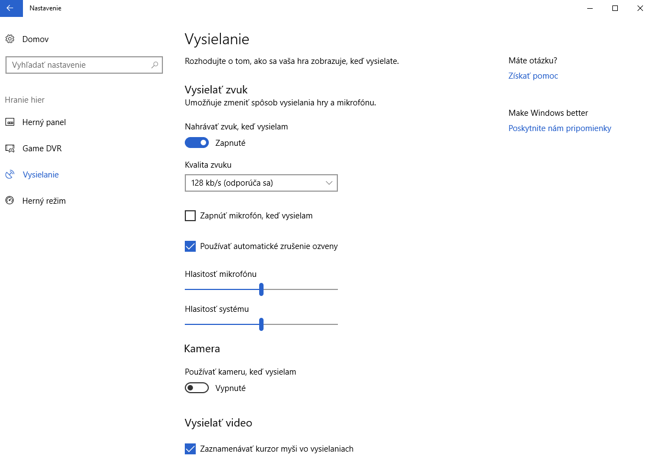Go to Game DVR settings

coord(42,149)
